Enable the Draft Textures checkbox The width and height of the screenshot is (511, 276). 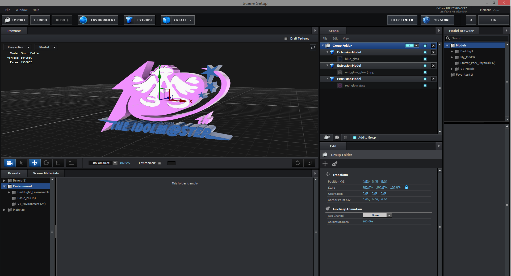(286, 38)
